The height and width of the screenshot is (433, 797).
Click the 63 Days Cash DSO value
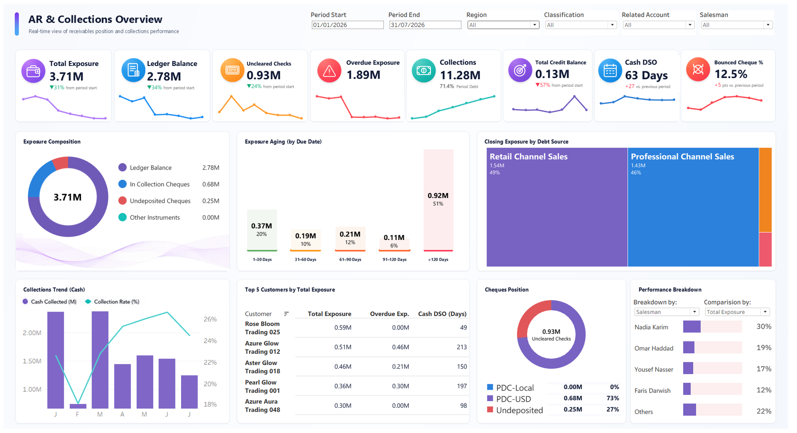click(x=646, y=75)
